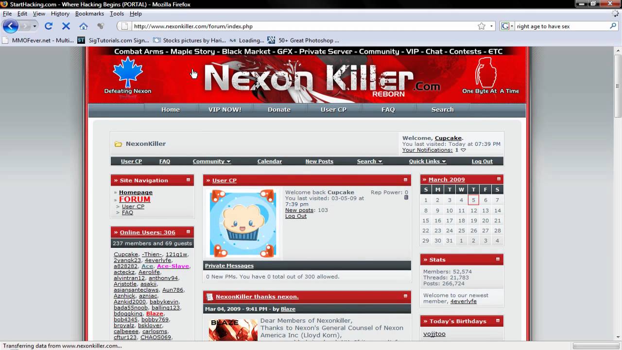Screen dimensions: 622x350
Task: Open the Community dropdown menu
Action: click(211, 161)
